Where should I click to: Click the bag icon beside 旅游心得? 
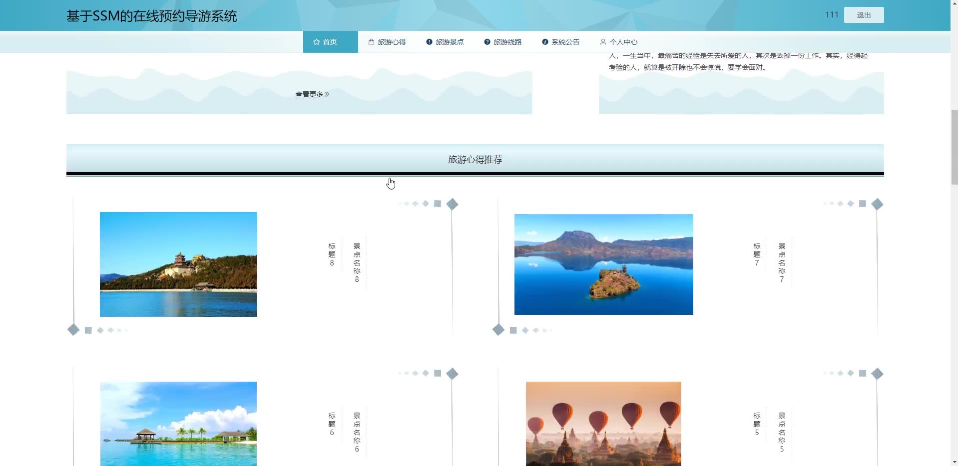[x=371, y=42]
